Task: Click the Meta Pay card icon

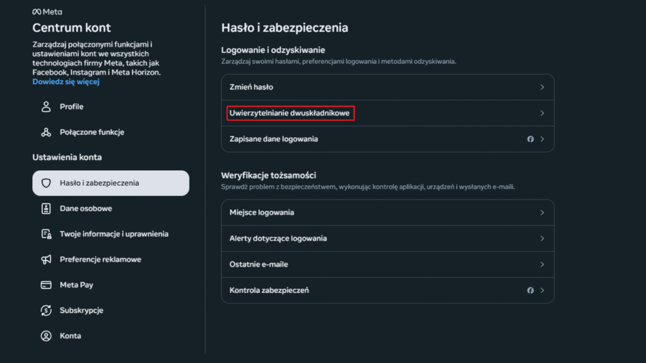Action: pos(46,285)
